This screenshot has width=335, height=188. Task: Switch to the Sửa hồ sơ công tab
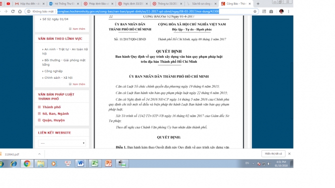[x=201, y=3]
